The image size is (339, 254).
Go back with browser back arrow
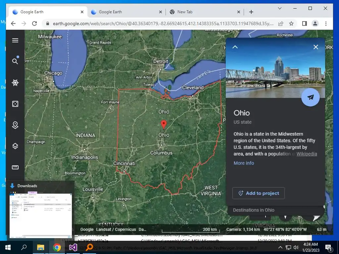[13, 23]
